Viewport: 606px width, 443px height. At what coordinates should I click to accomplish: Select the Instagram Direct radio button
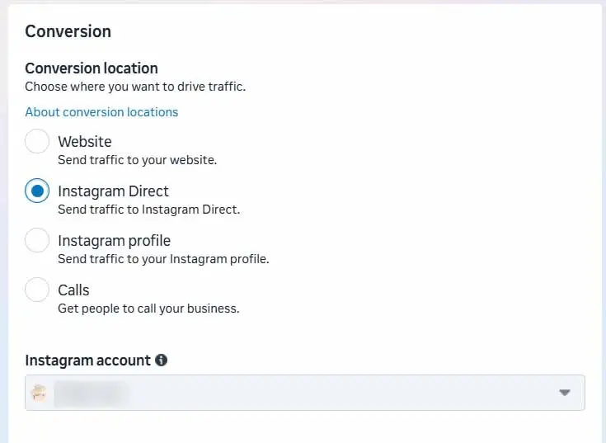pos(37,191)
